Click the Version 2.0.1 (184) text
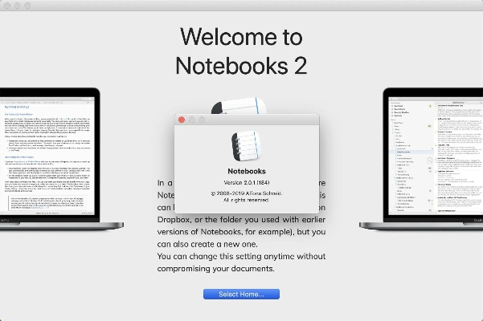The image size is (483, 321). click(247, 182)
